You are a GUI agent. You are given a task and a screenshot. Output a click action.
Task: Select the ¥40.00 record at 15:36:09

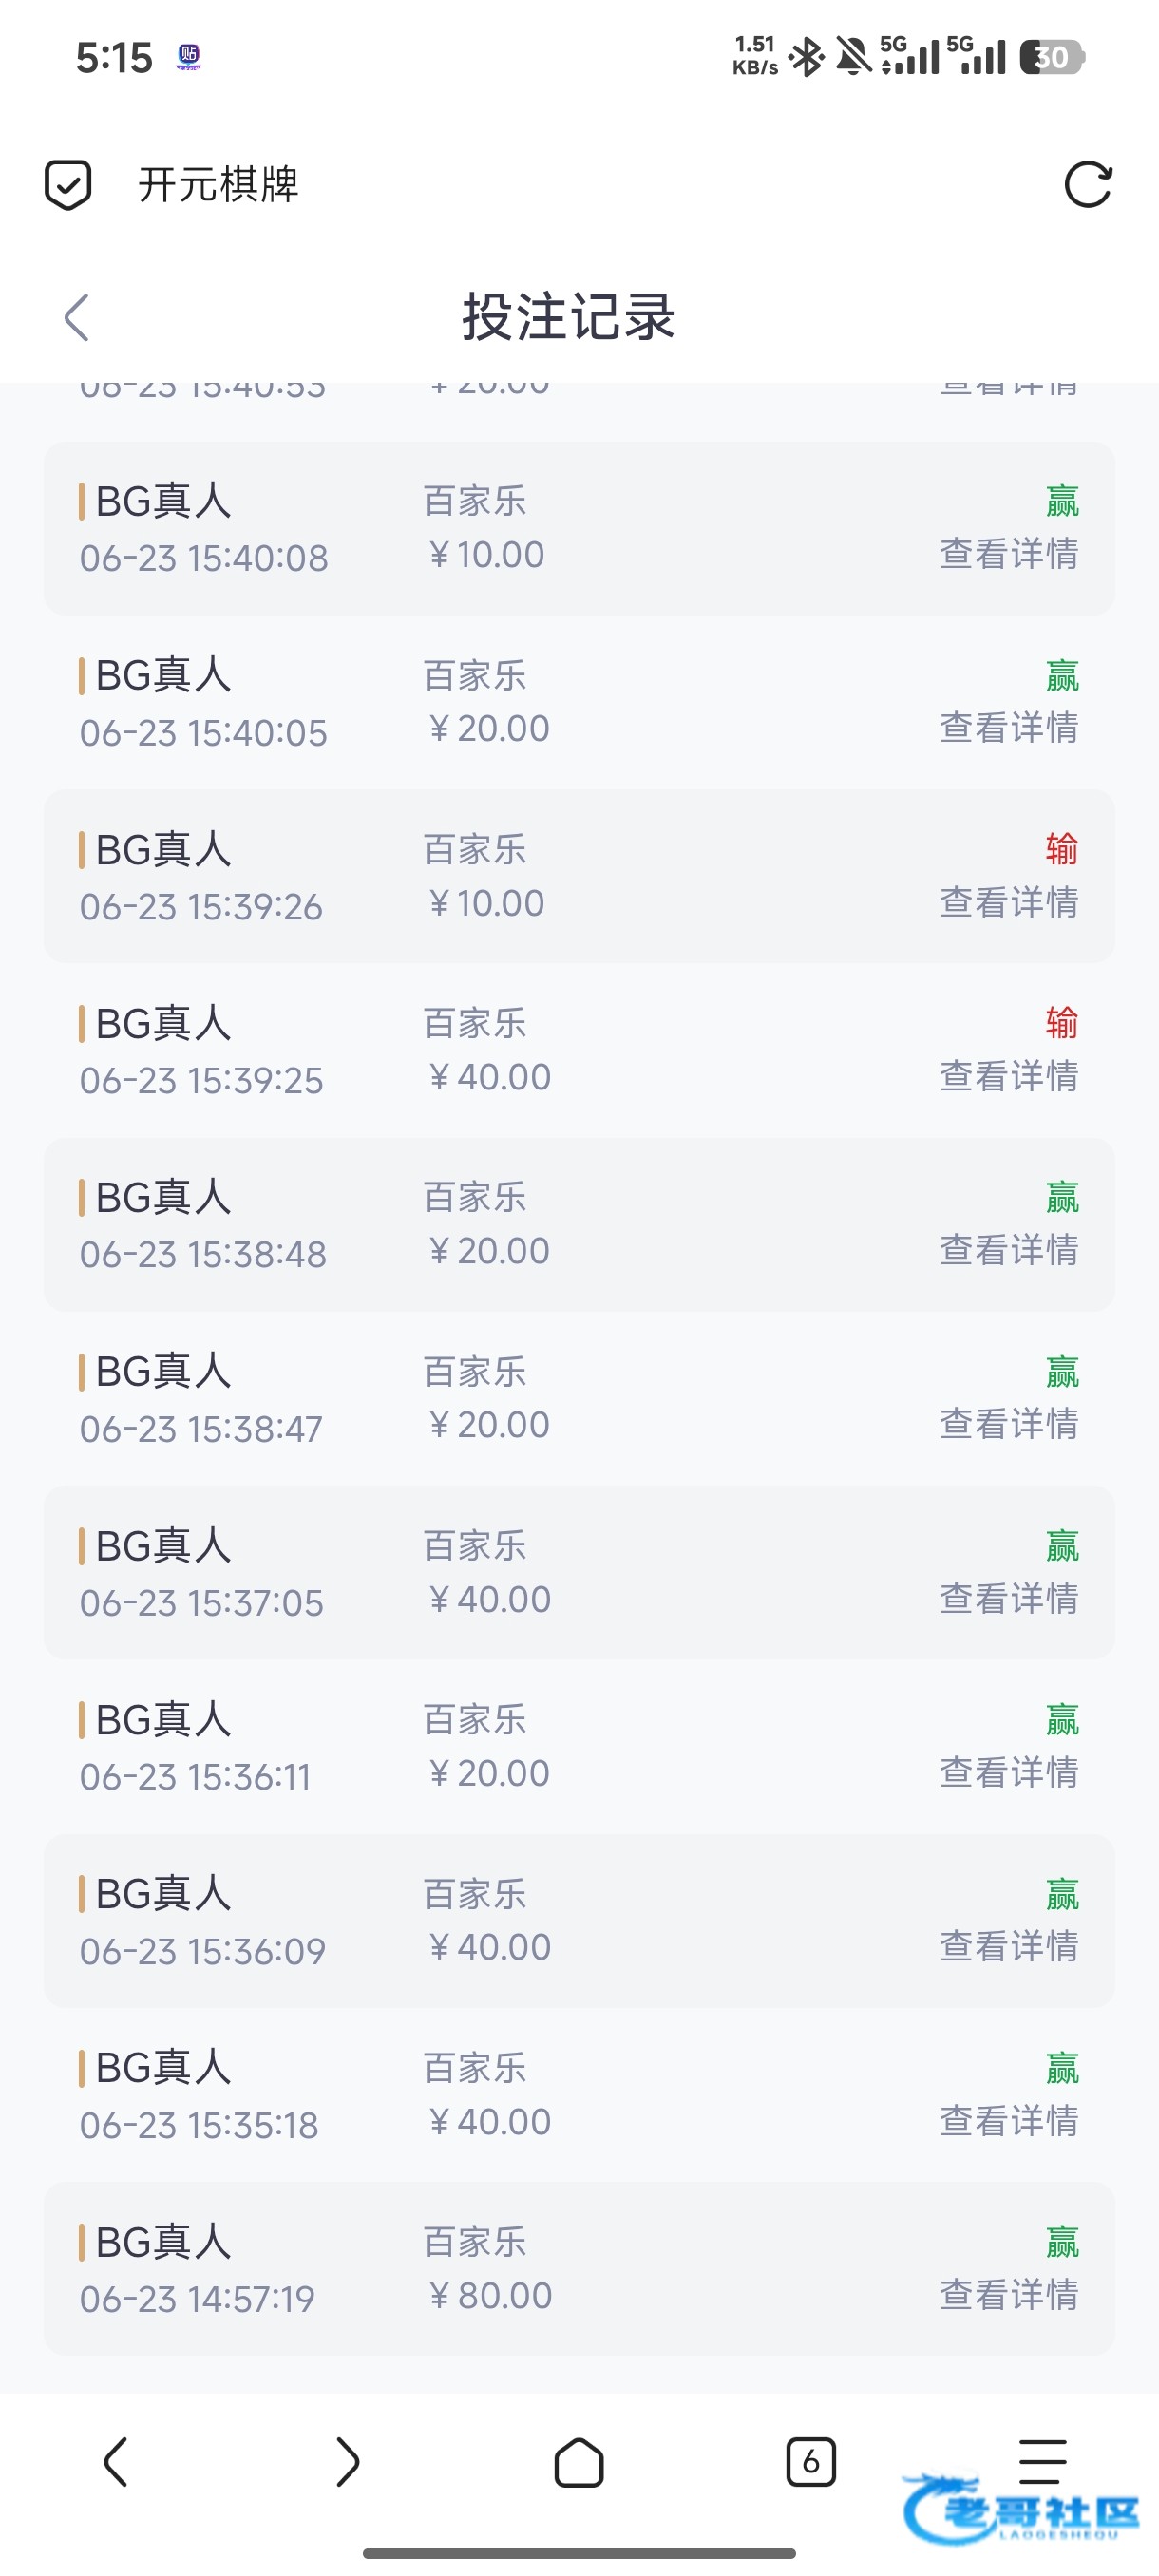click(579, 1921)
